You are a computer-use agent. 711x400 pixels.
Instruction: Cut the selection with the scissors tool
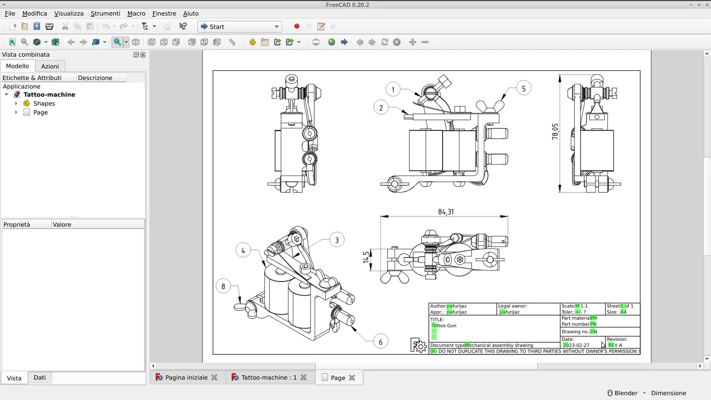point(65,26)
